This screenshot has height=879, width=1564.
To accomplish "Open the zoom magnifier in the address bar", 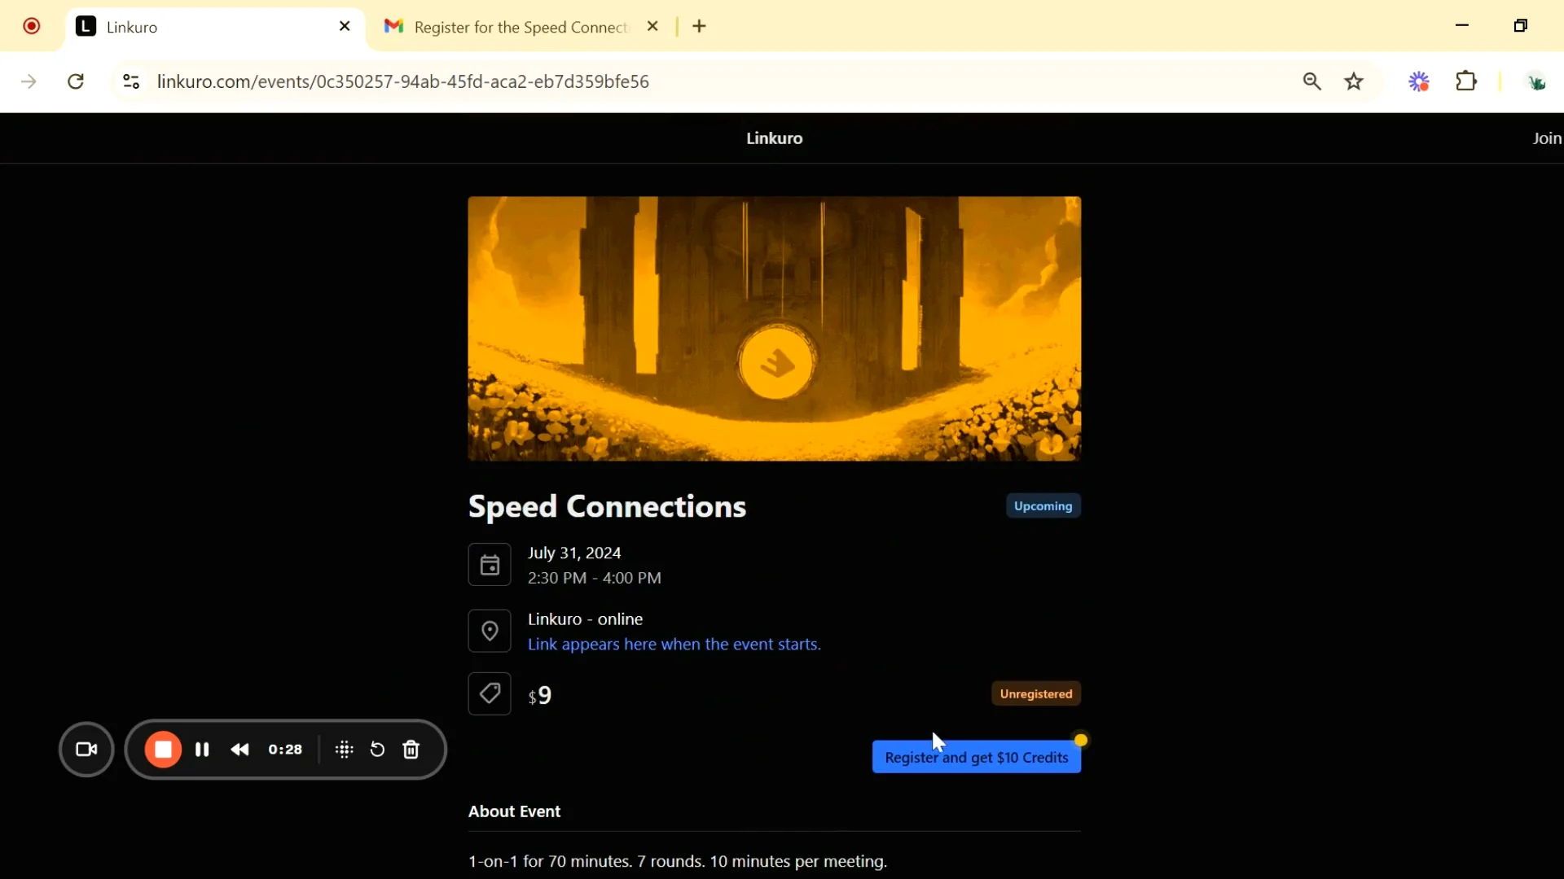I will pos(1312,81).
